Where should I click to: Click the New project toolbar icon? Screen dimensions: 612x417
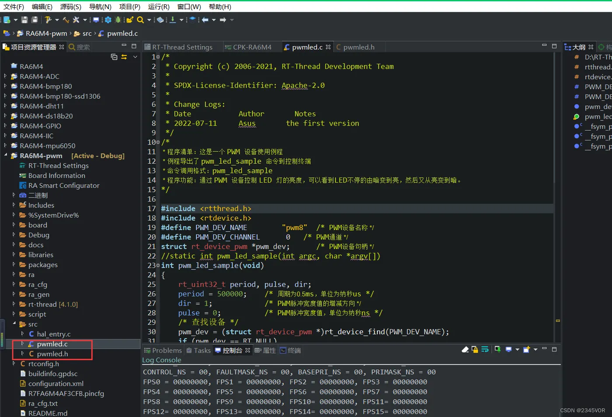(7, 20)
